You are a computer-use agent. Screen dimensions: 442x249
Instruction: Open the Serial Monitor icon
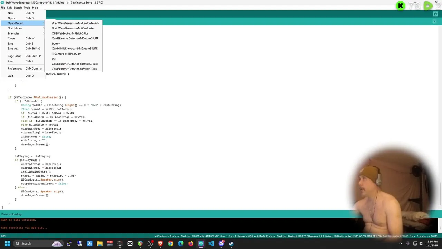[435, 14]
